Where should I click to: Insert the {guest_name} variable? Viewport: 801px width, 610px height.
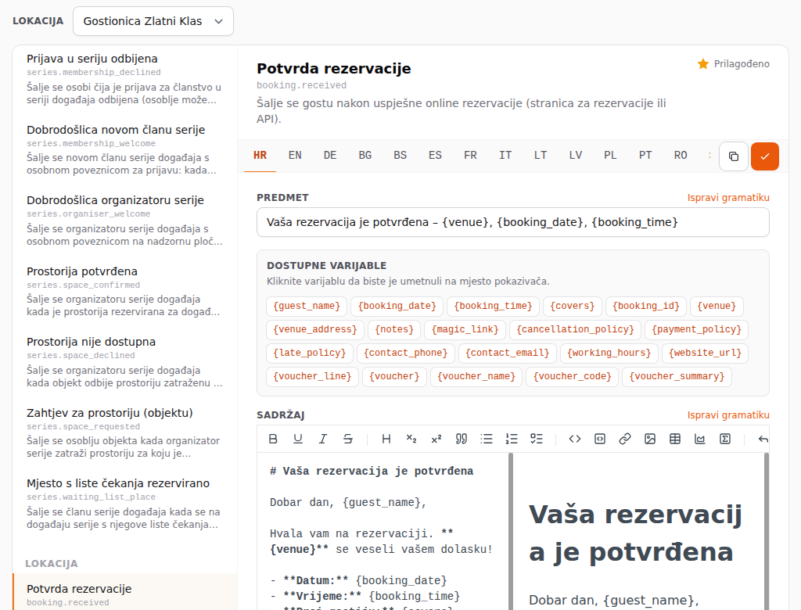(x=307, y=306)
